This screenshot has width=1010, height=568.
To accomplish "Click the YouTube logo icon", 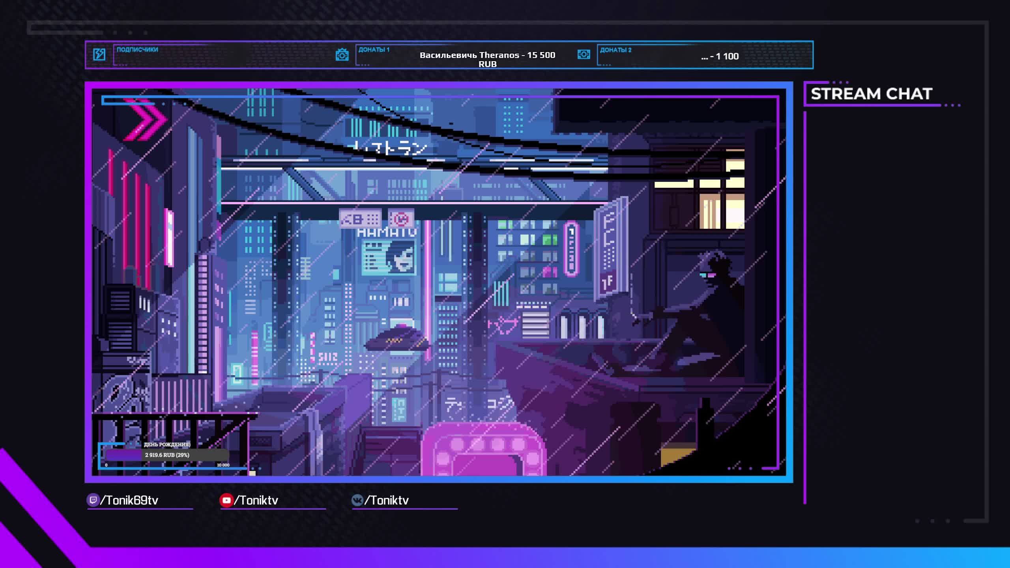I will tap(226, 500).
